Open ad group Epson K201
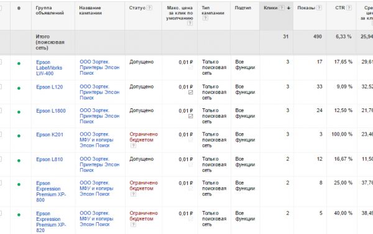 coord(50,134)
